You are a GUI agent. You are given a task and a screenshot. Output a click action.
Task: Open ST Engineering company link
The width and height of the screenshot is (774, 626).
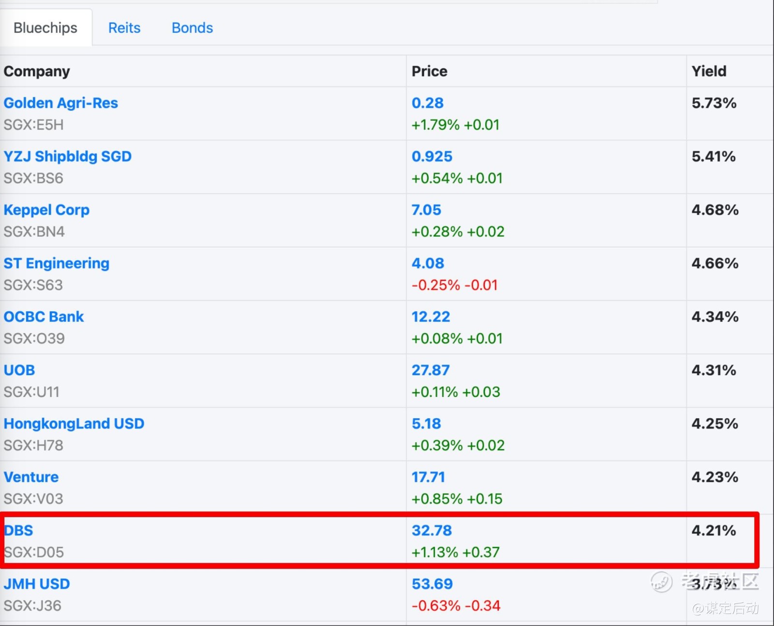pos(57,263)
